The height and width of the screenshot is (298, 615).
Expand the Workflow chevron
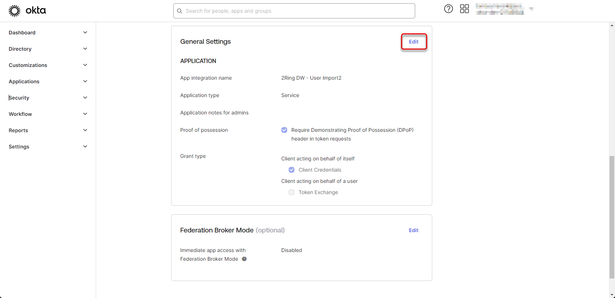85,114
